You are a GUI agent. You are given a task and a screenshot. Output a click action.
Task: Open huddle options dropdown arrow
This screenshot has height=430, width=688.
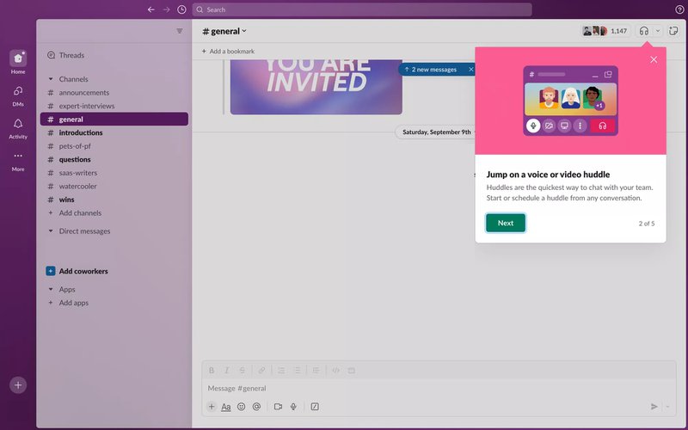click(658, 31)
